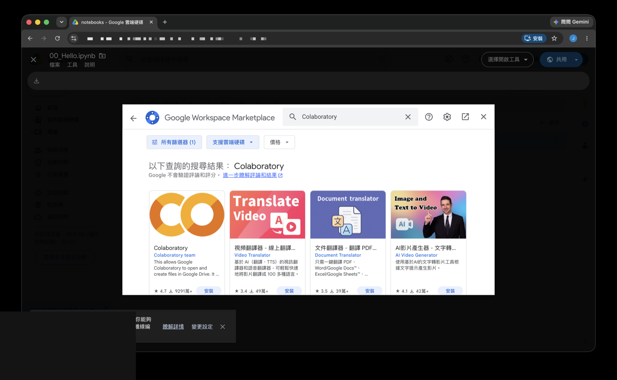Install the Colaboratory app
The width and height of the screenshot is (617, 380).
coord(209,291)
